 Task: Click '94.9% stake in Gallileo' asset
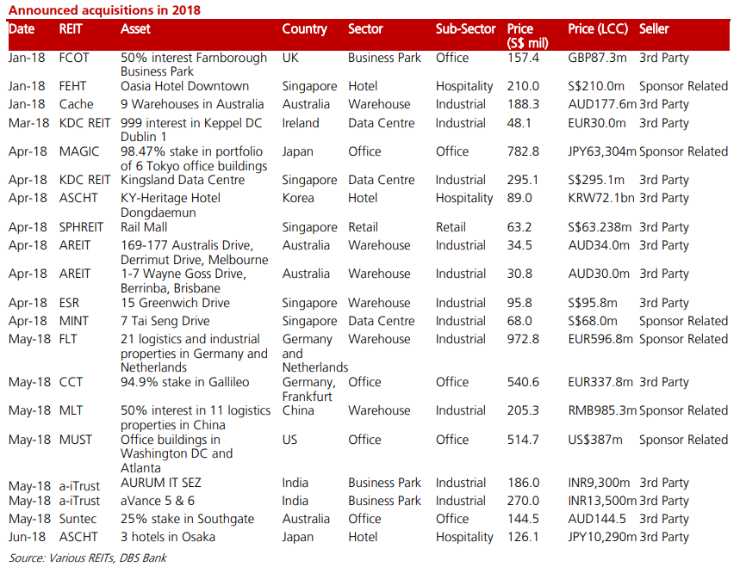click(x=185, y=382)
